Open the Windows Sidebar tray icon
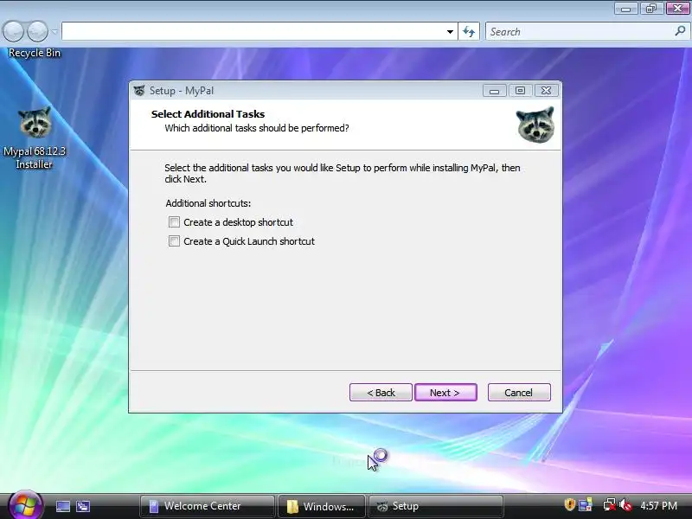This screenshot has height=519, width=692. (586, 505)
